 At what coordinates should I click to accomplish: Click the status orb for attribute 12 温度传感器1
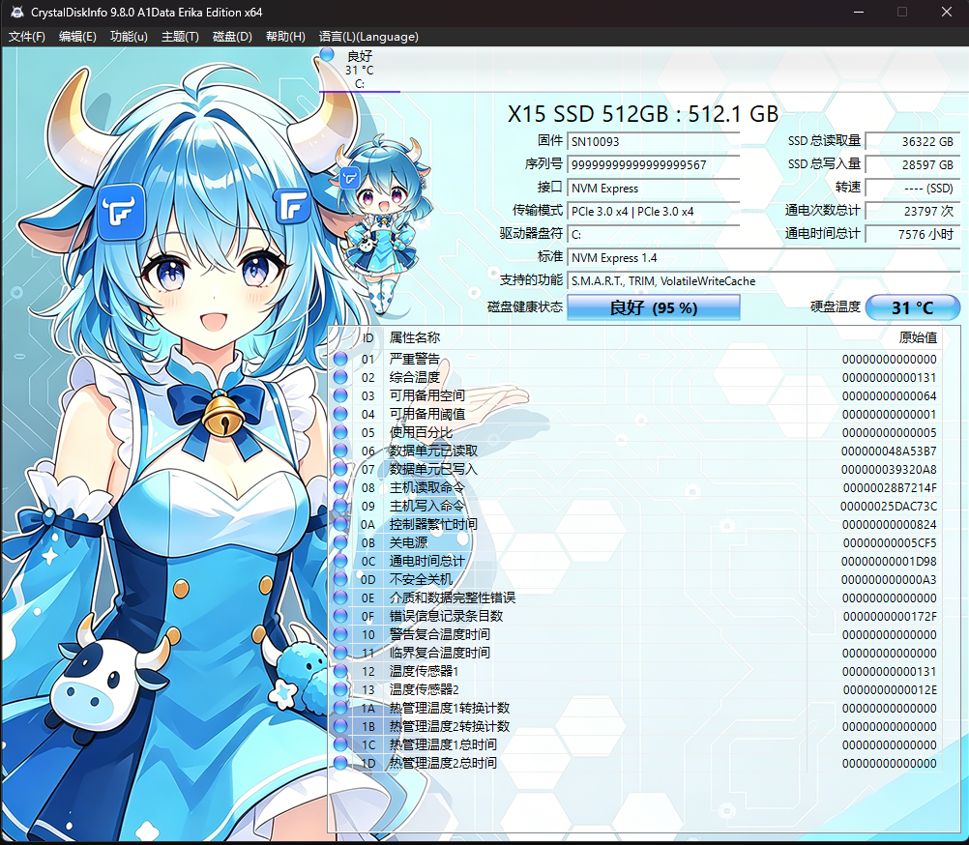pyautogui.click(x=339, y=671)
